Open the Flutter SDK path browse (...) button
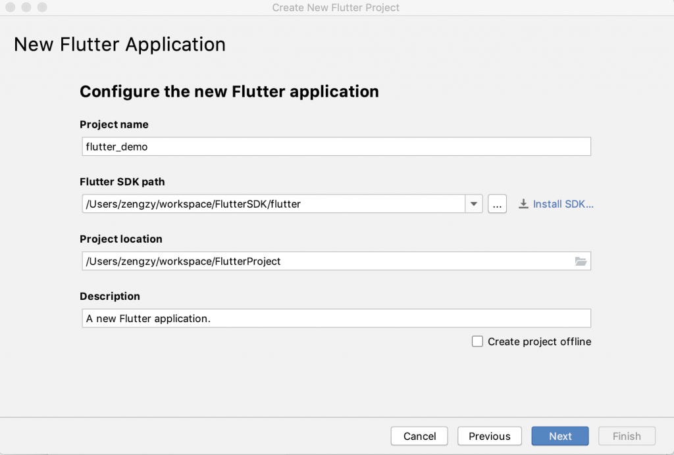The height and width of the screenshot is (455, 674). click(497, 204)
